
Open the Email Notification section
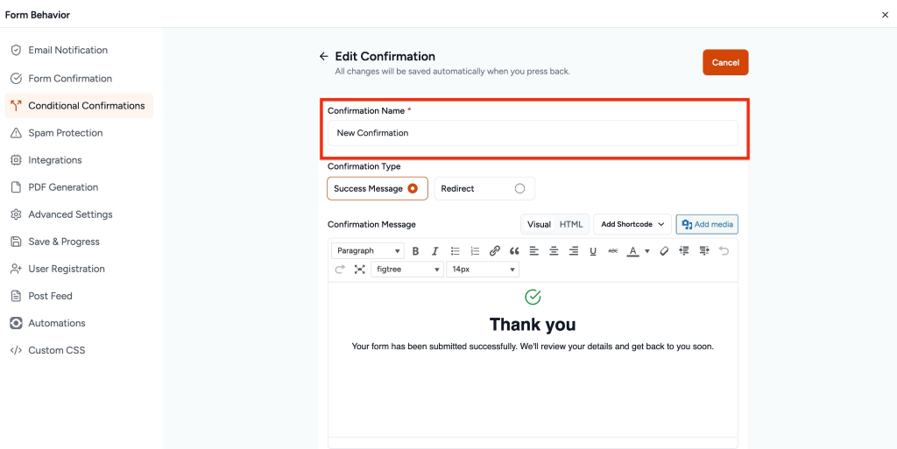(x=79, y=50)
